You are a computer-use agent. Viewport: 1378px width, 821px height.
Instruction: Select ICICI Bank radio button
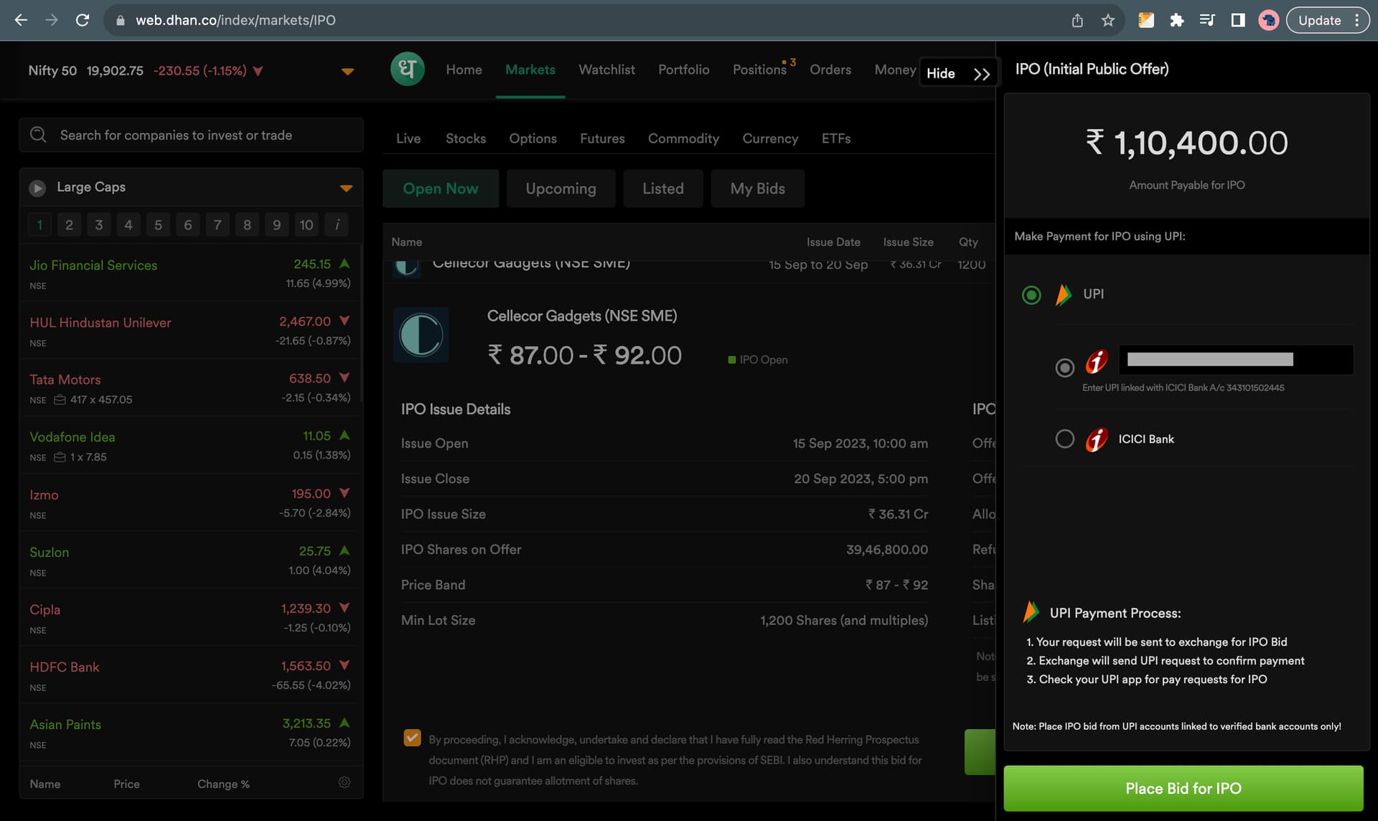pos(1065,438)
